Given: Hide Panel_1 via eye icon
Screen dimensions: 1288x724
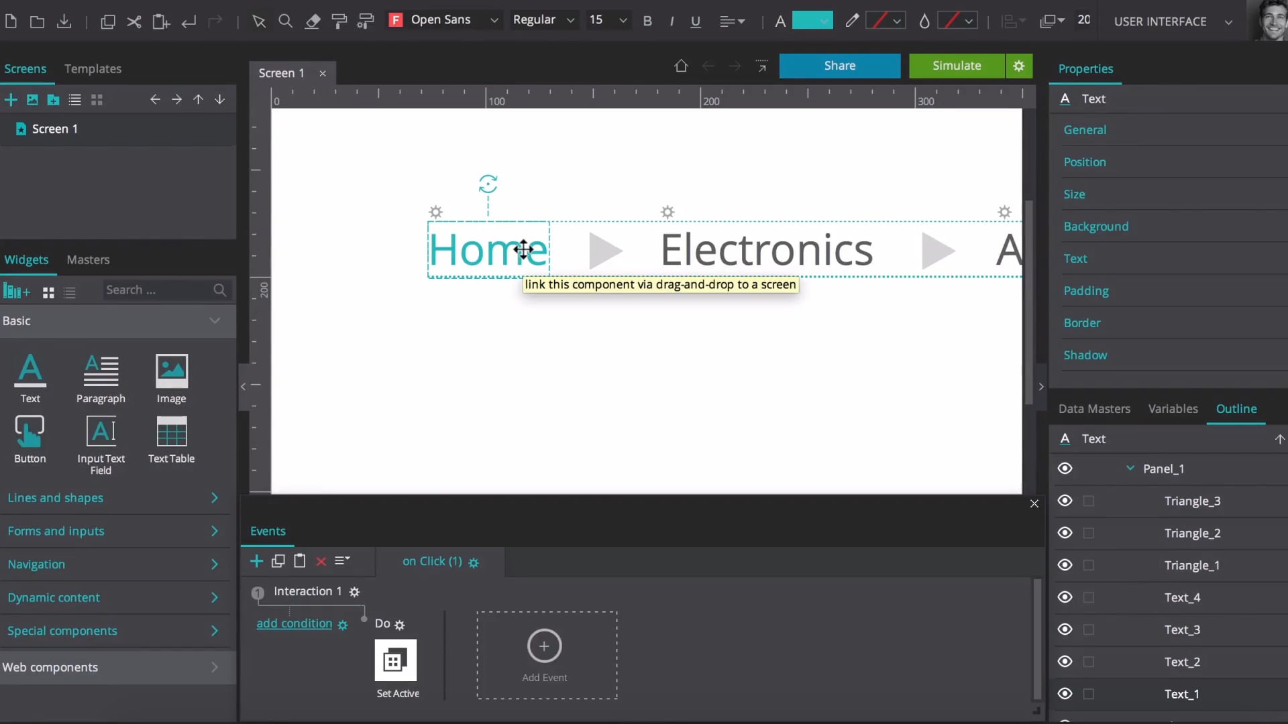Looking at the screenshot, I should pos(1065,469).
